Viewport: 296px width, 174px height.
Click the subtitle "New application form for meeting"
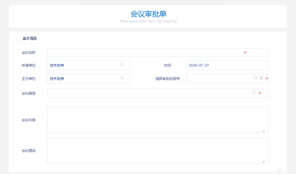tap(148, 21)
